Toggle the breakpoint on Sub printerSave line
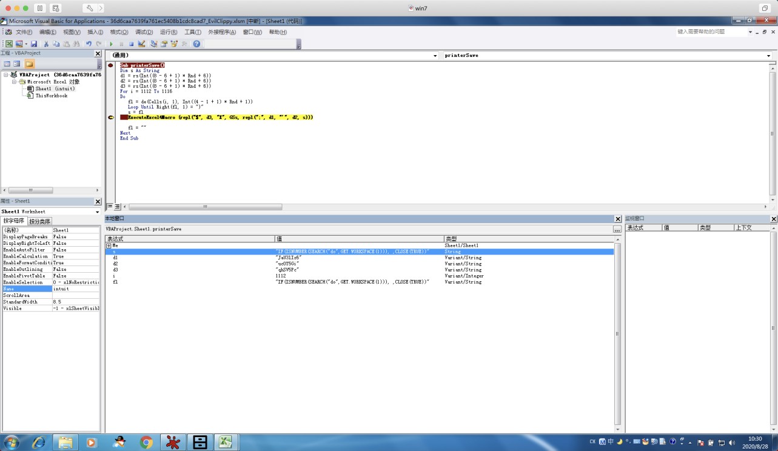The width and height of the screenshot is (778, 451). click(x=110, y=65)
